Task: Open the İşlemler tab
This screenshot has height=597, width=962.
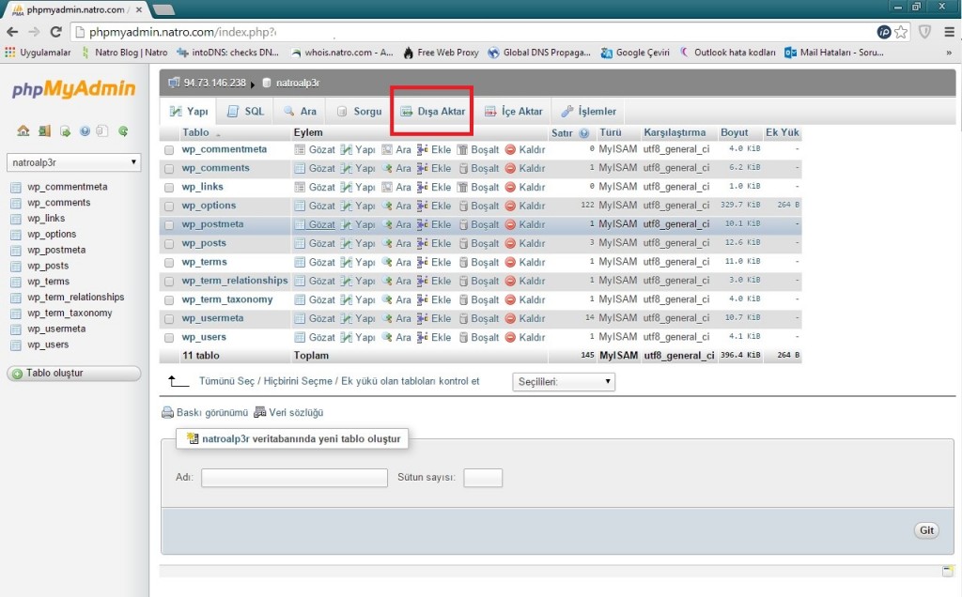Action: pyautogui.click(x=588, y=111)
